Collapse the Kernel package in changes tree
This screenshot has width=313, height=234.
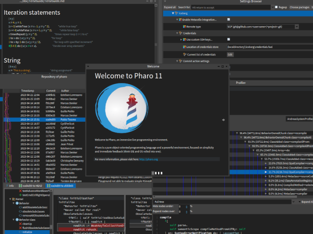coord(10,199)
